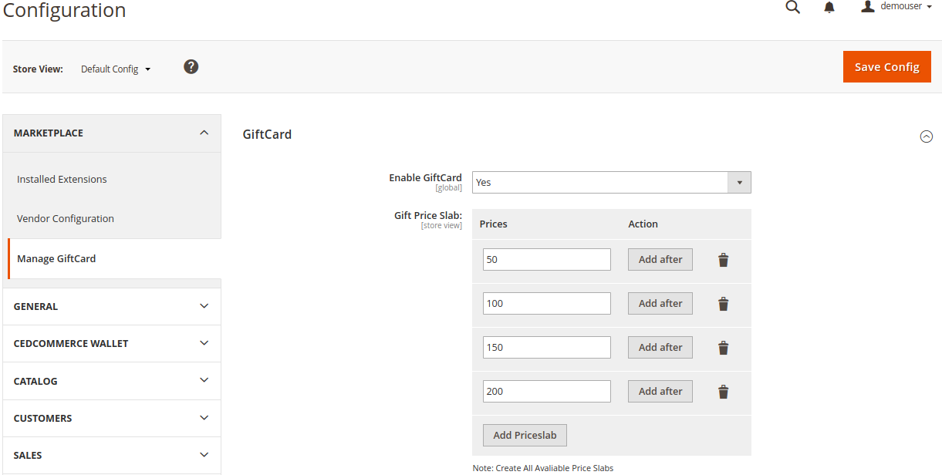Go to Vendor Configuration
This screenshot has width=942, height=475.
pyautogui.click(x=66, y=218)
